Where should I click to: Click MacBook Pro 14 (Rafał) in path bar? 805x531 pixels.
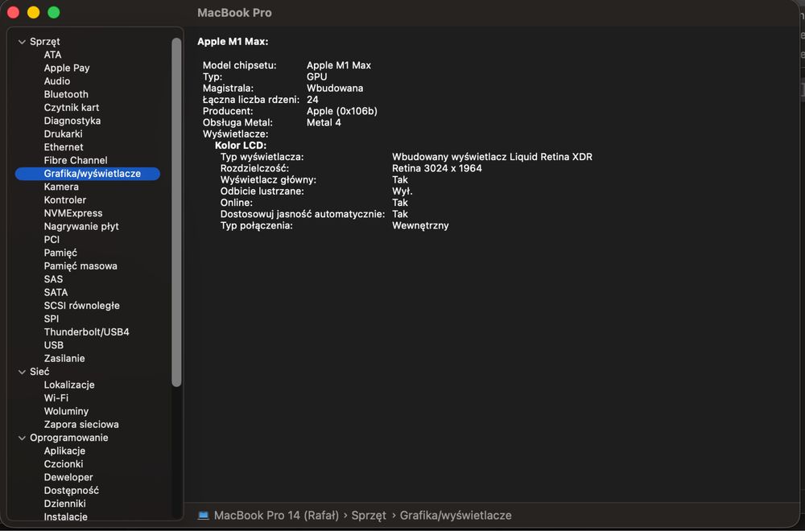click(x=276, y=515)
